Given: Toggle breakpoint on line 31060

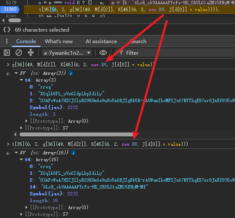Looking at the screenshot, I should tap(10, 9).
